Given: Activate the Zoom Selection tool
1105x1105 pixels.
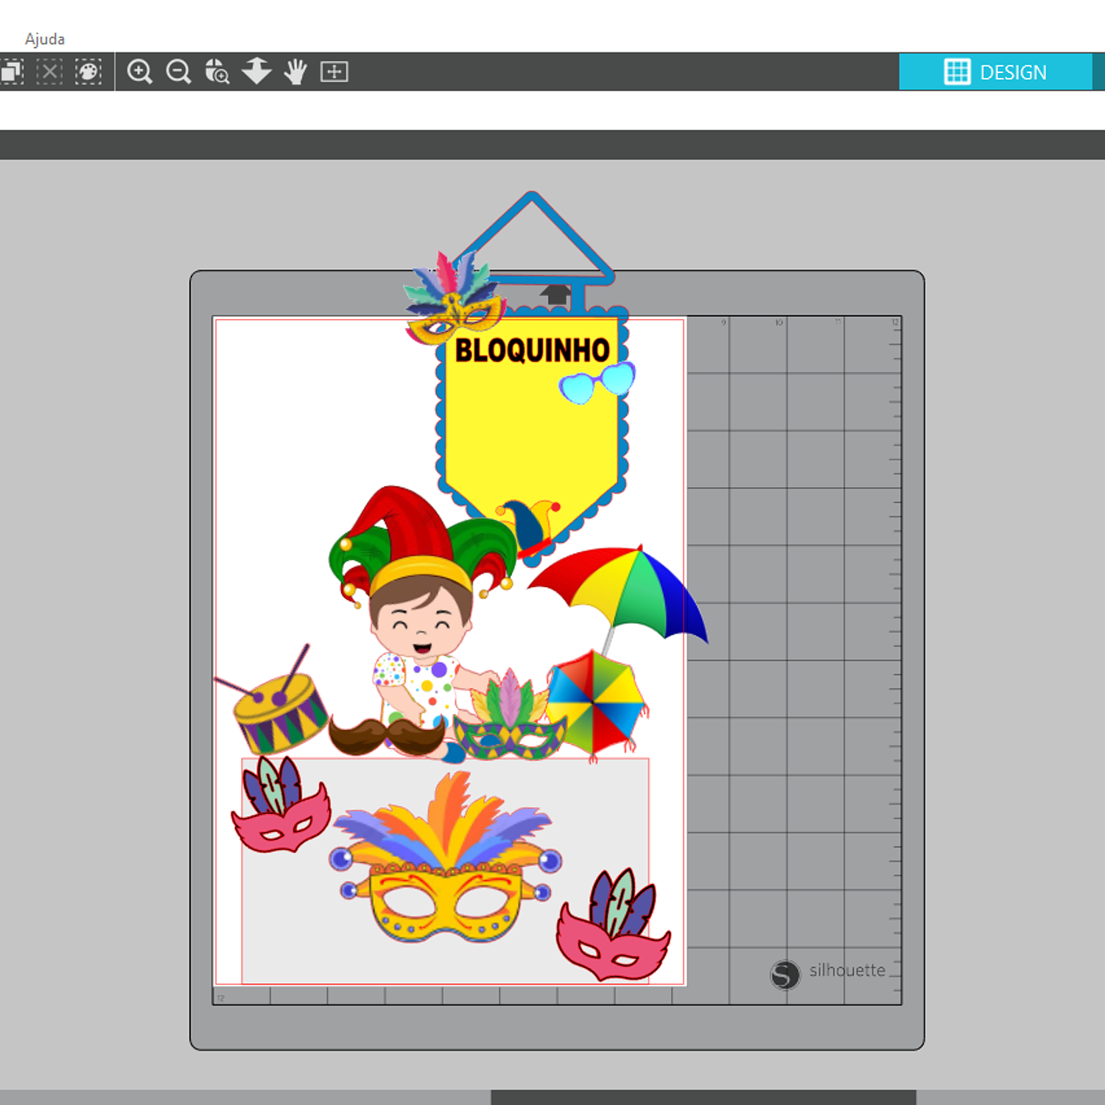Looking at the screenshot, I should [x=217, y=72].
